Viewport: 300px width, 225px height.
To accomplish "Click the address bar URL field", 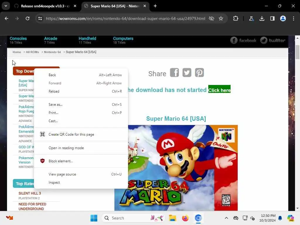I will (125, 18).
